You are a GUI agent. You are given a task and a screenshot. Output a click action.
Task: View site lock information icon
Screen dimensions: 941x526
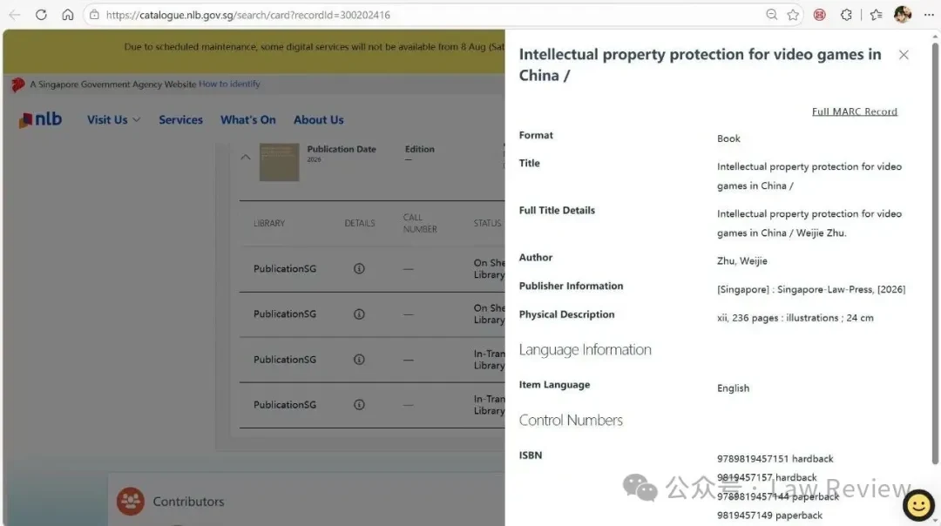94,15
